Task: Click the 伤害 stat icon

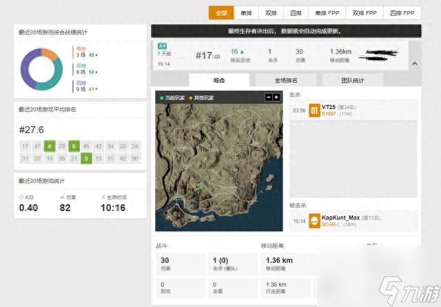Action: click(x=62, y=197)
